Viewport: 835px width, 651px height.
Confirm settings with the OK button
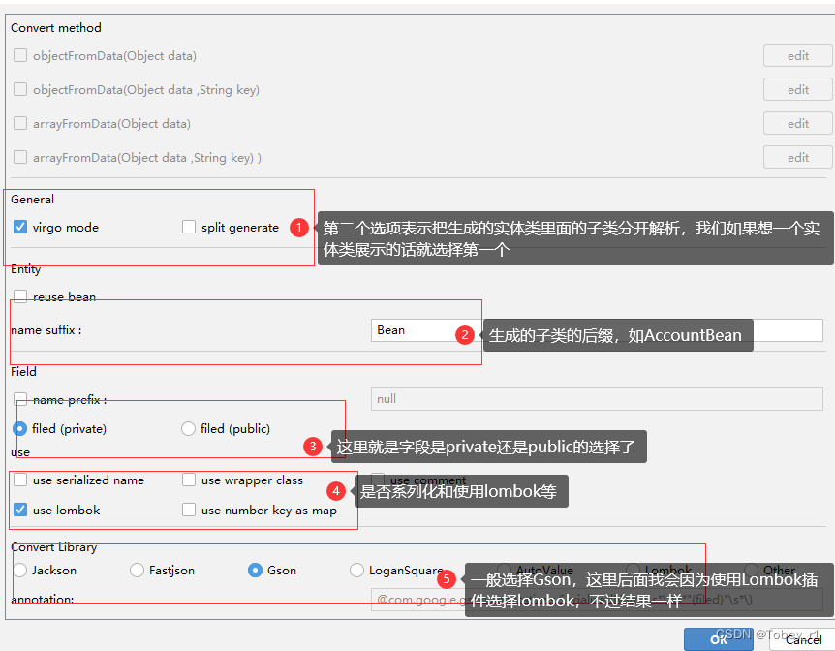click(x=719, y=639)
